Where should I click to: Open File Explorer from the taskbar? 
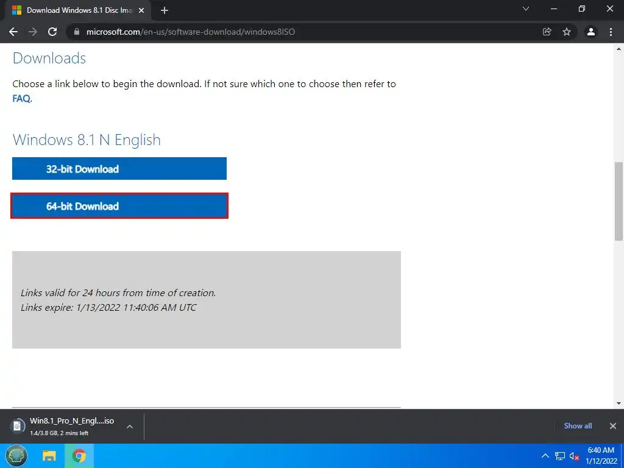click(49, 456)
